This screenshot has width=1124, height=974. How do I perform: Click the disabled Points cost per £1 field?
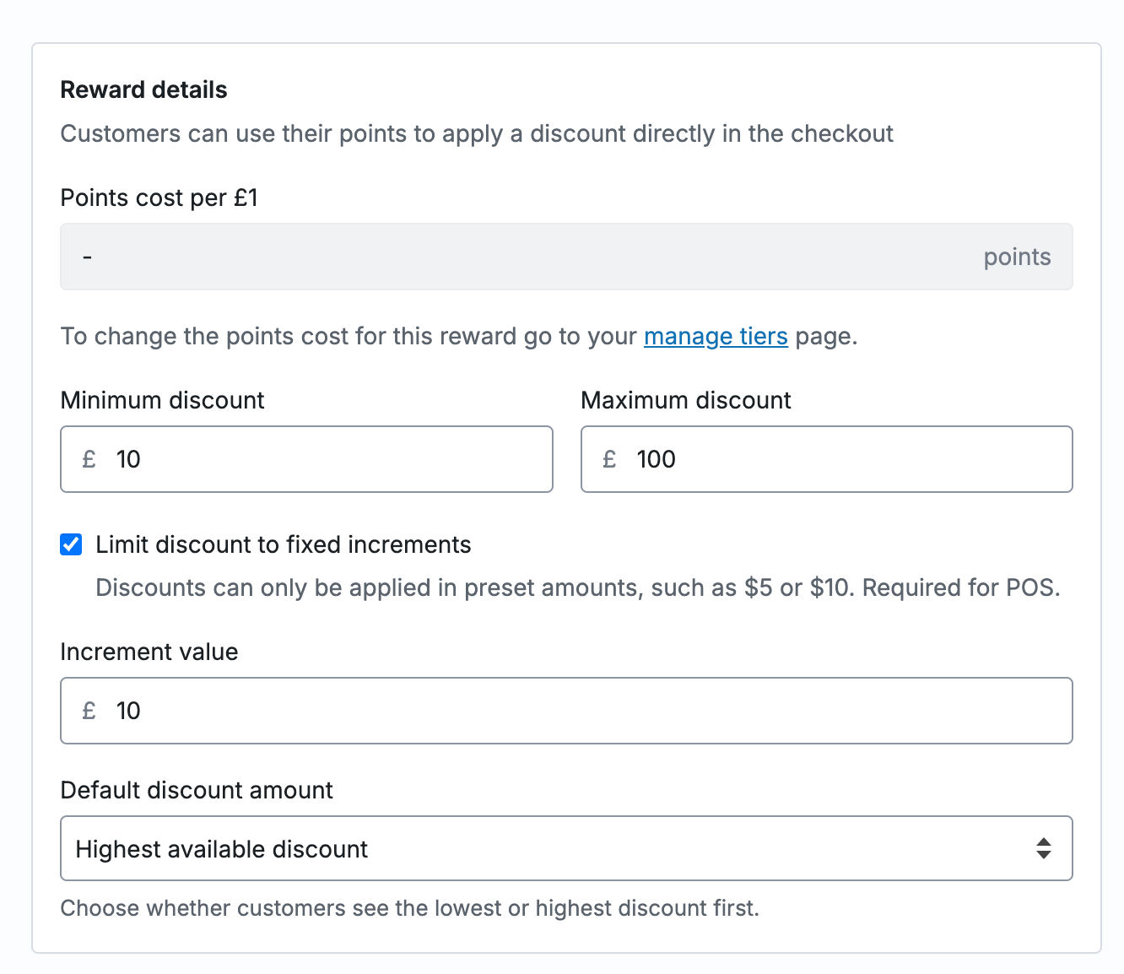[566, 257]
